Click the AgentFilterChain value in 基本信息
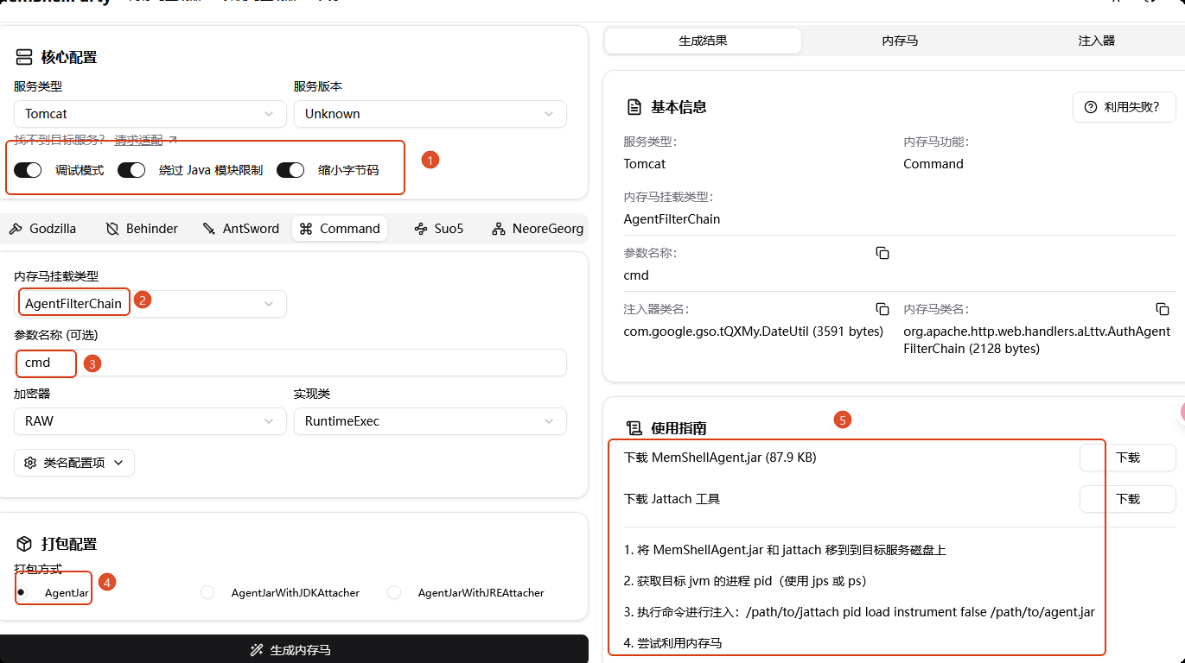Screen dimensions: 1185x663 [x=672, y=219]
